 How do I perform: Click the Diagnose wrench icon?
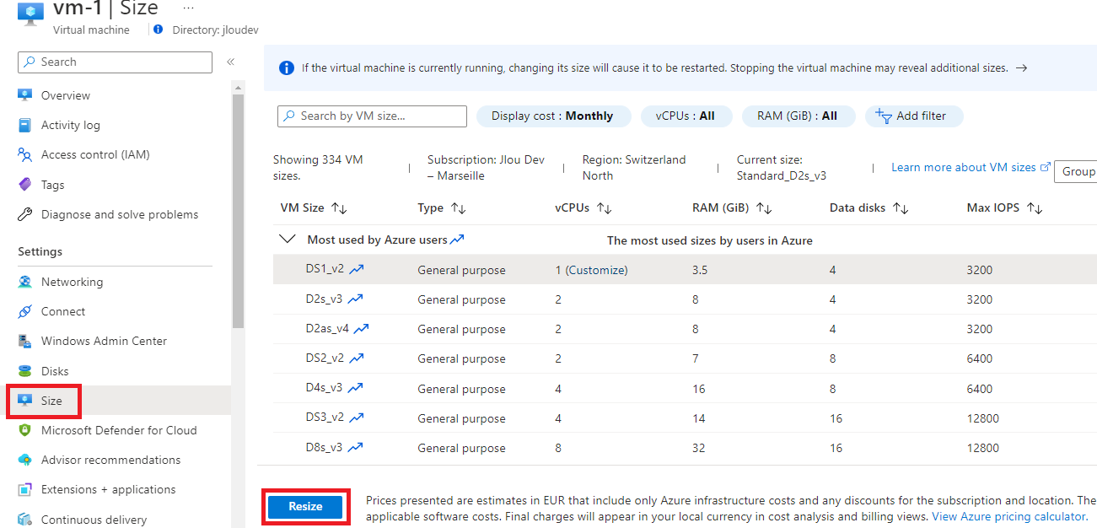point(25,214)
